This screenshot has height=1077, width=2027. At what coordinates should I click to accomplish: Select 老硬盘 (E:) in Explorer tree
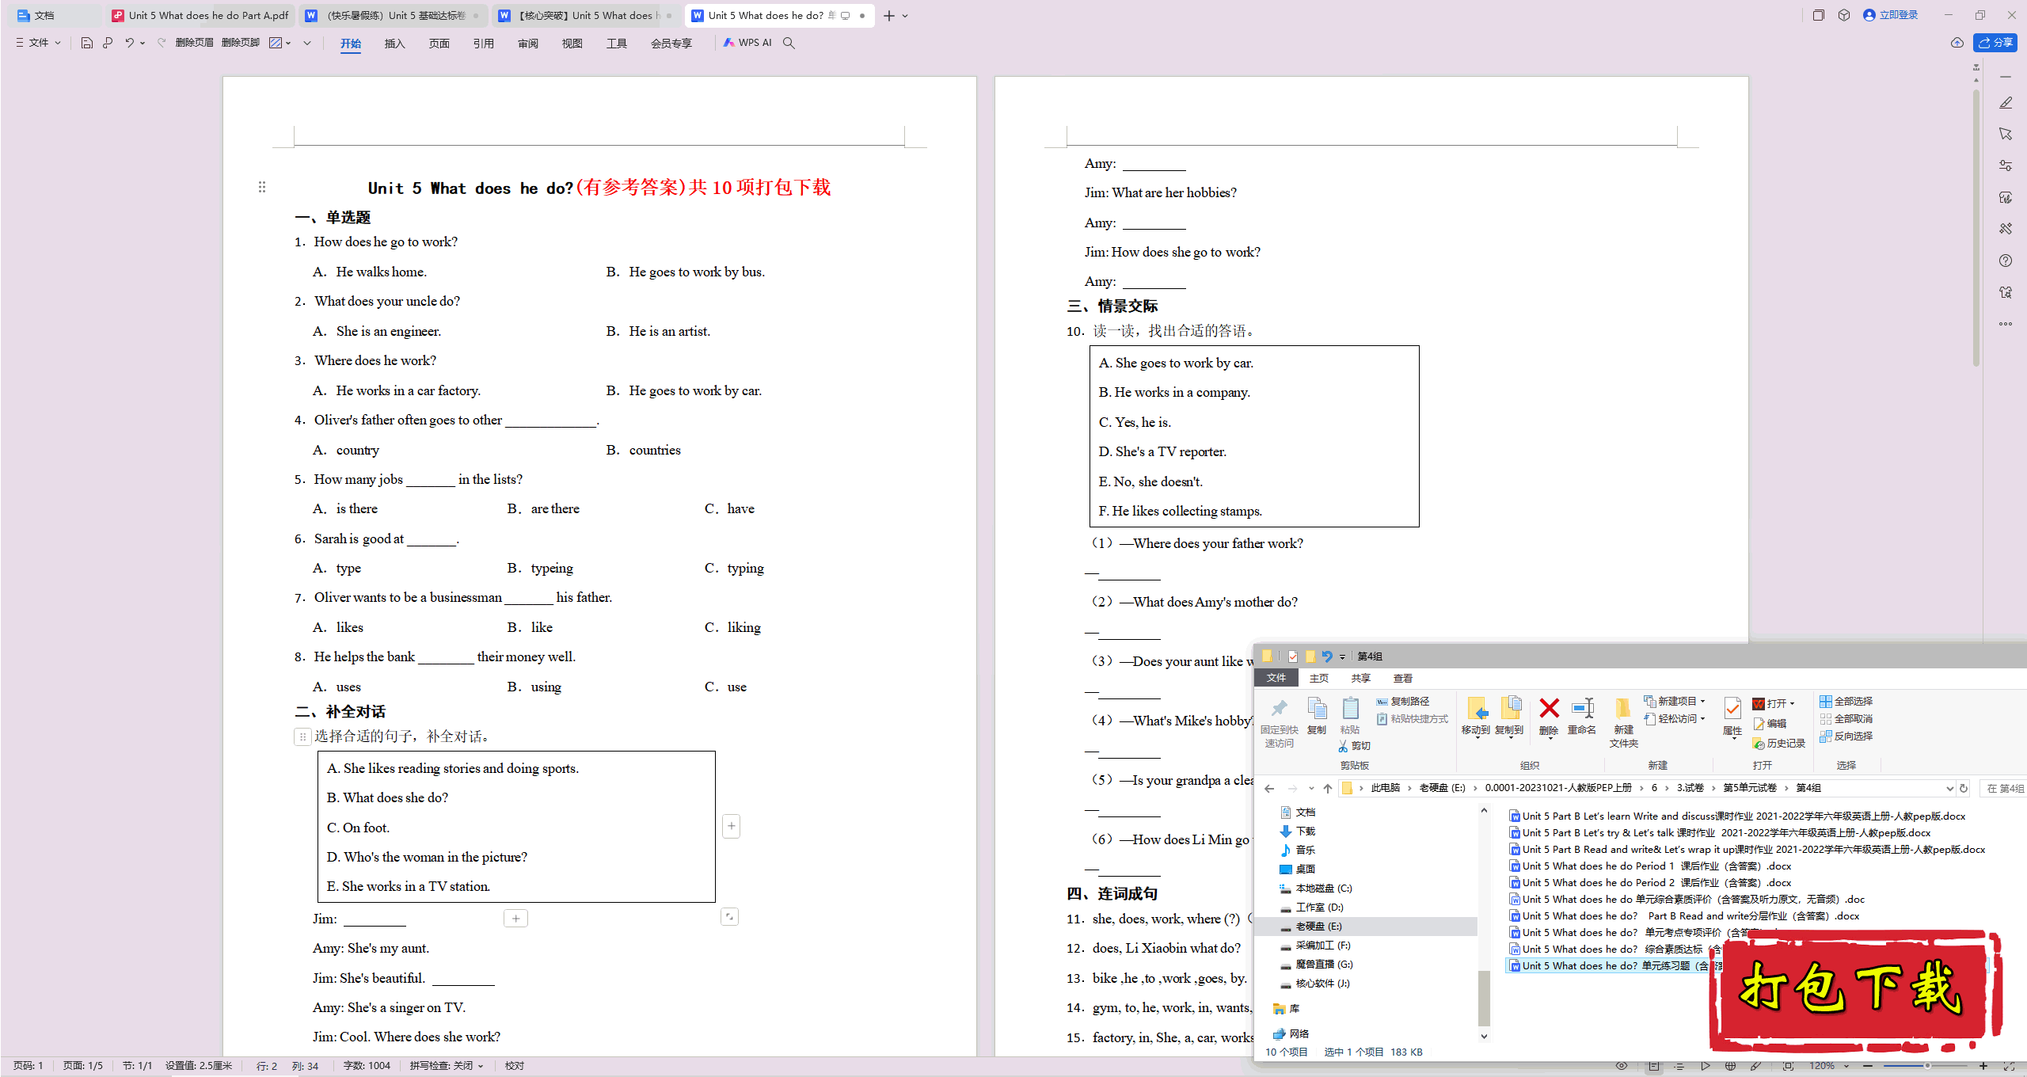[1318, 927]
